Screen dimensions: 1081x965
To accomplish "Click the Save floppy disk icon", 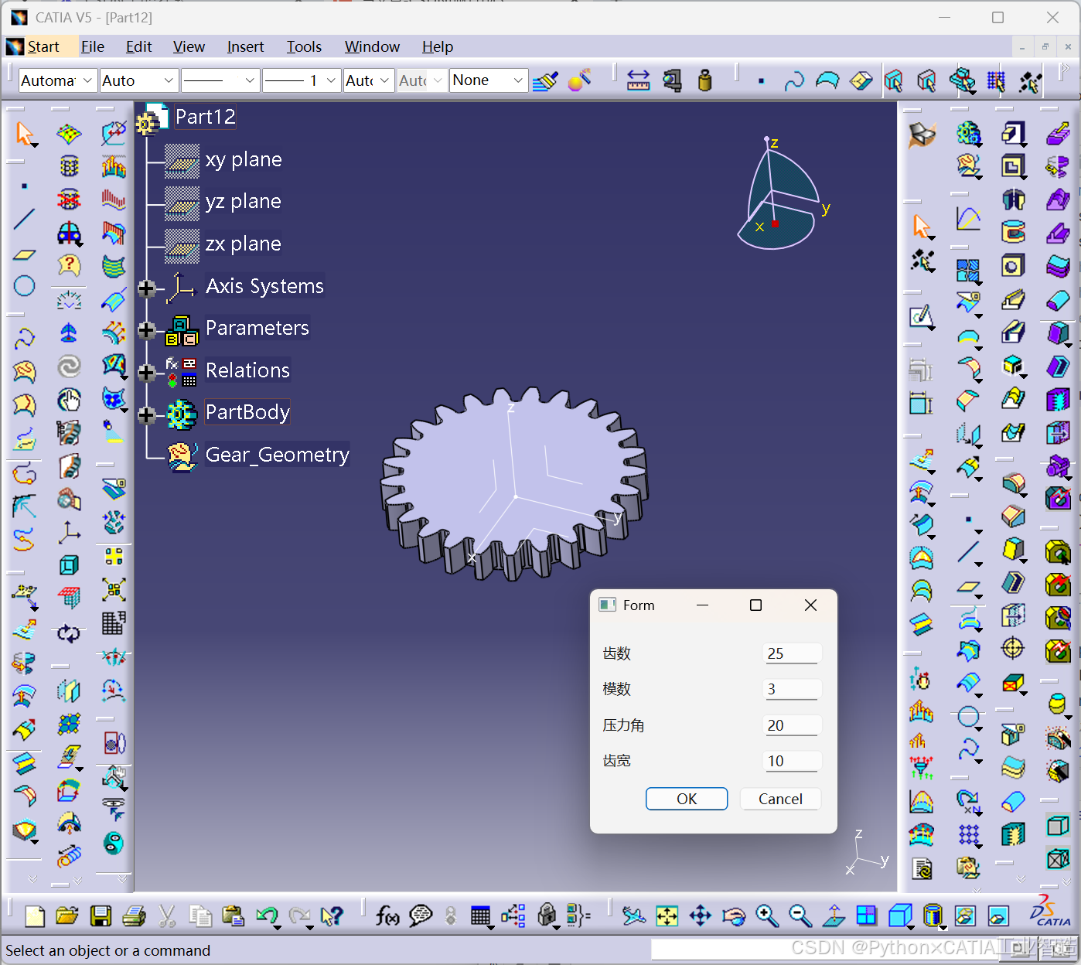I will pyautogui.click(x=101, y=916).
